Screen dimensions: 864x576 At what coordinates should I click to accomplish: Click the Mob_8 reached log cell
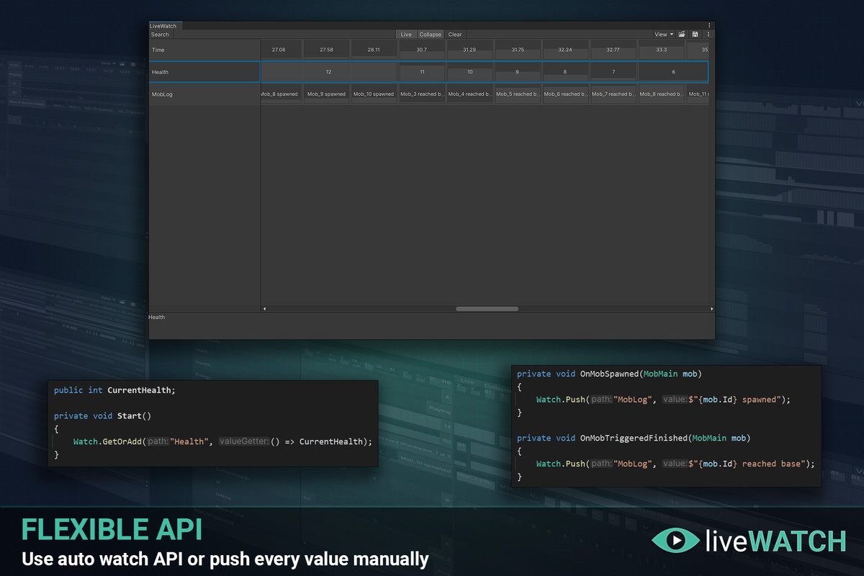tap(662, 94)
